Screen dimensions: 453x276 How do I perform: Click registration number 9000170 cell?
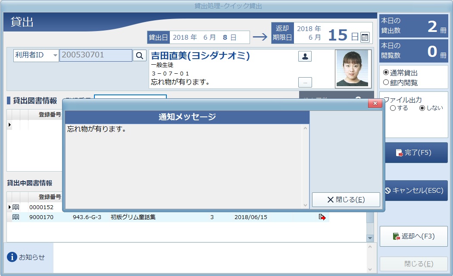(x=41, y=217)
